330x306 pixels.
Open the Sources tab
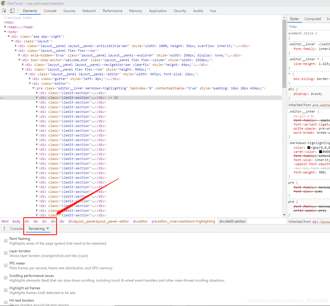69,11
